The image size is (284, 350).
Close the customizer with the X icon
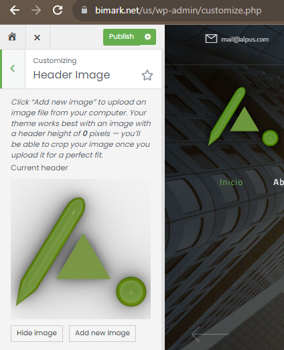(38, 38)
